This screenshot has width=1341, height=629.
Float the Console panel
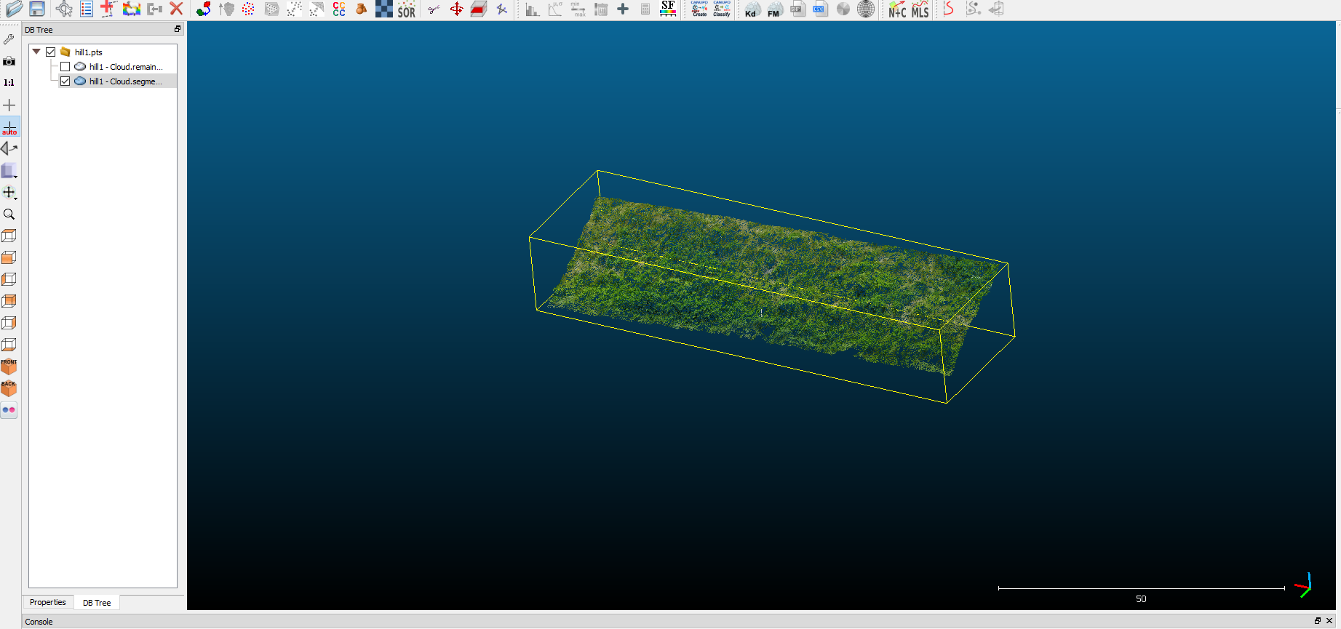click(x=1317, y=621)
